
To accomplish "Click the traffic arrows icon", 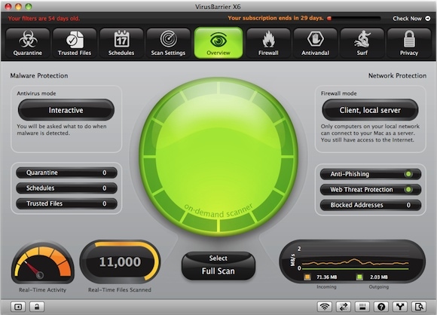I will tap(344, 307).
